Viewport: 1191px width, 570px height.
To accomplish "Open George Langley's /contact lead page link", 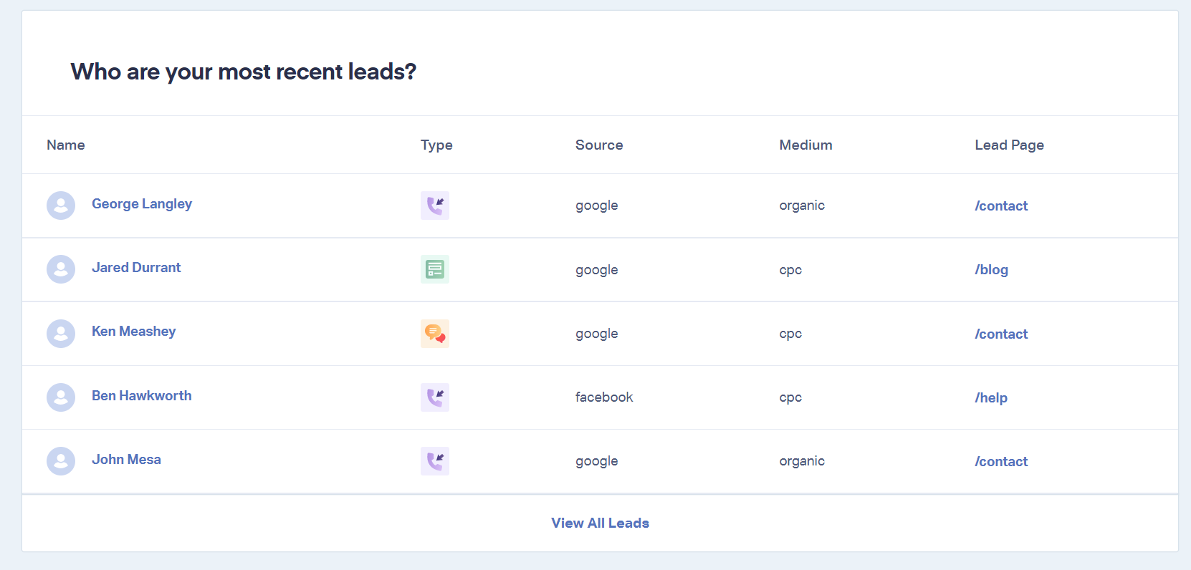I will coord(1001,206).
